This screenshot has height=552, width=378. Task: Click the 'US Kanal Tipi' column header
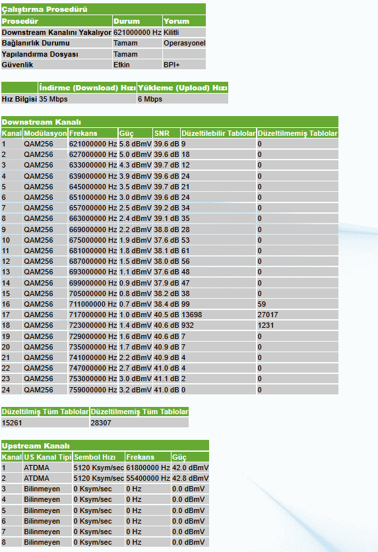(47, 457)
